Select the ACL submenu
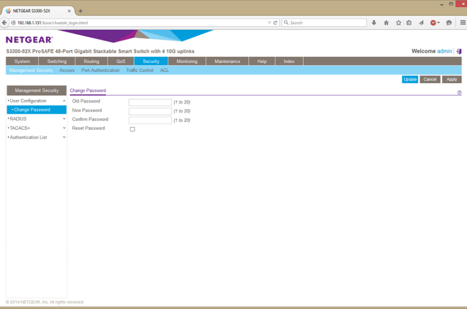 [165, 70]
